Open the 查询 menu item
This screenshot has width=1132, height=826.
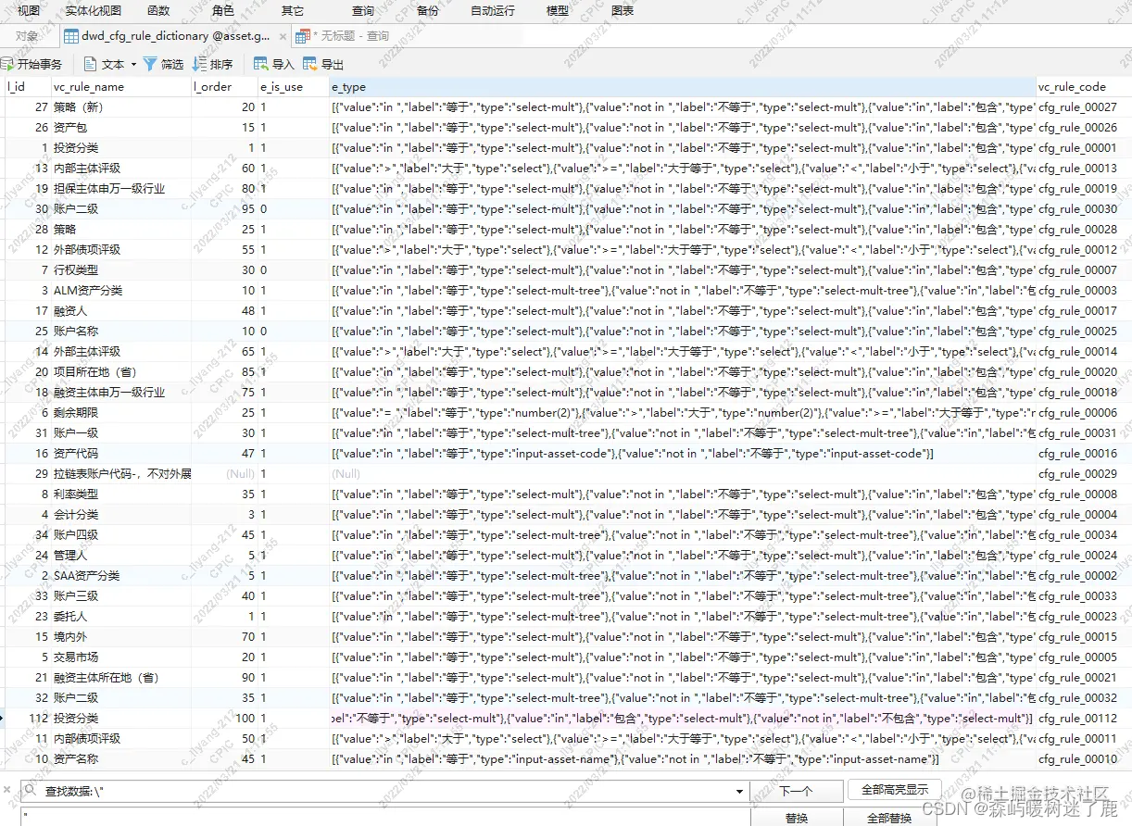363,10
